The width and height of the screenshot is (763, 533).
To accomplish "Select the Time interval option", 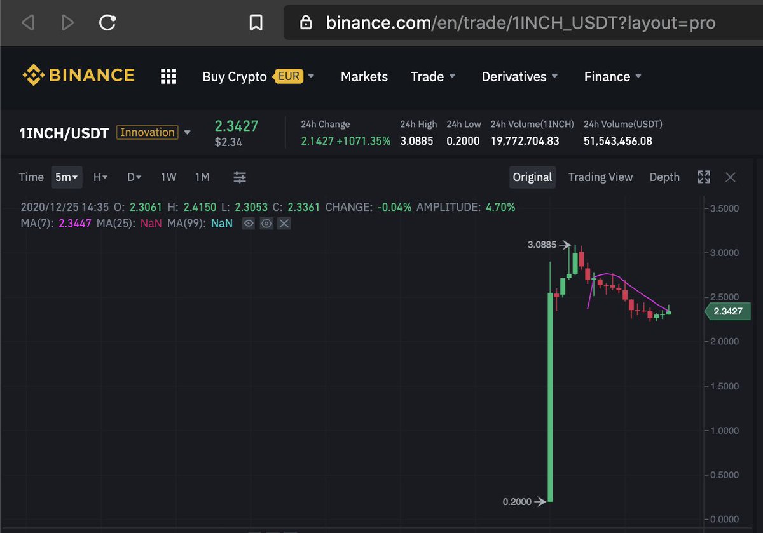I will tap(31, 177).
